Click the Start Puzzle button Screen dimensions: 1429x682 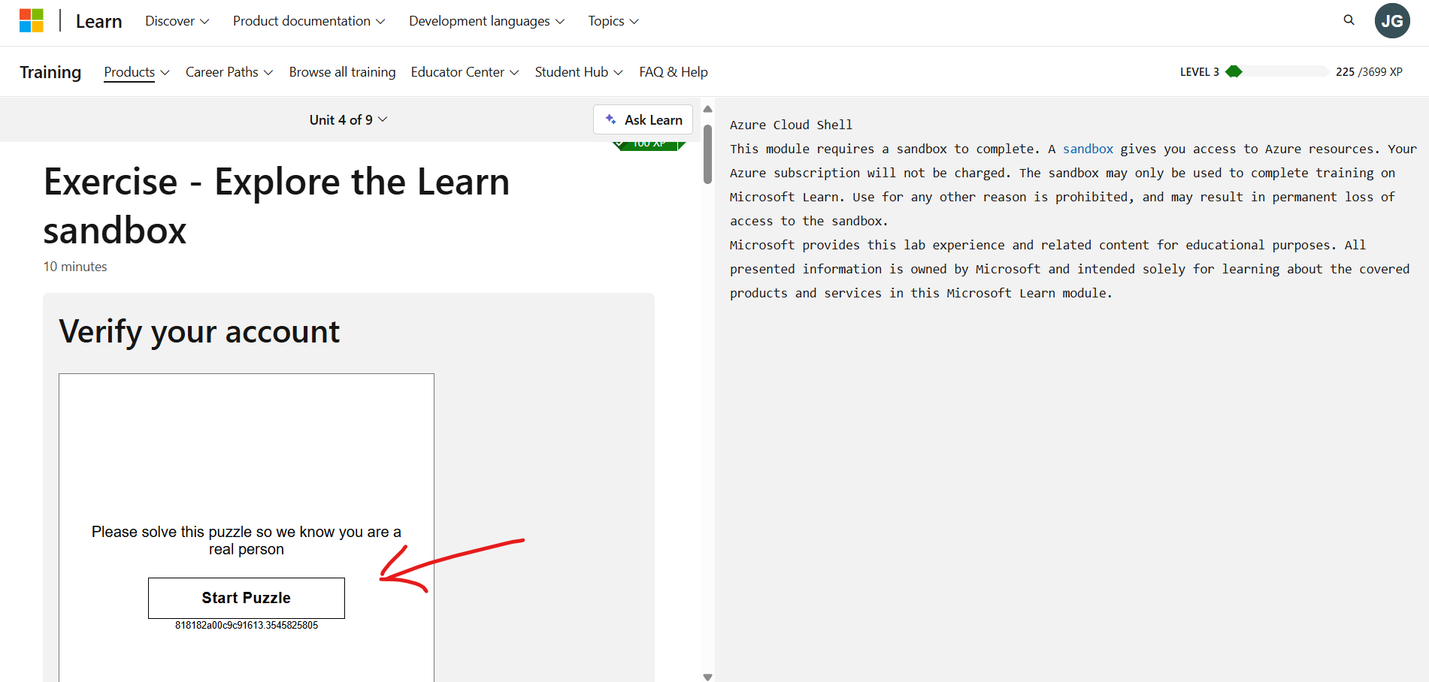point(246,598)
